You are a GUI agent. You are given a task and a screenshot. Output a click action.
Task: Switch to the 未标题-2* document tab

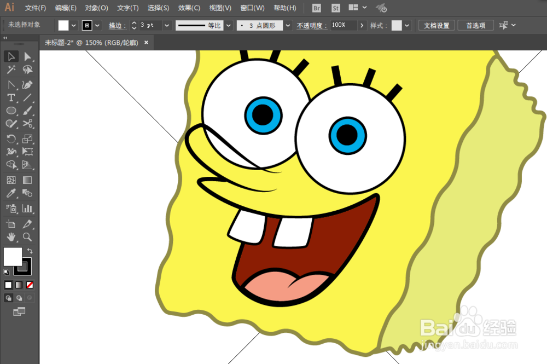coord(91,43)
